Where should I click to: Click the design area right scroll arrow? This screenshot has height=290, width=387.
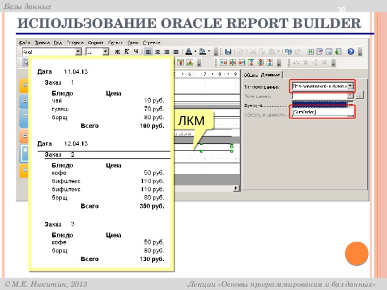pyautogui.click(x=236, y=188)
